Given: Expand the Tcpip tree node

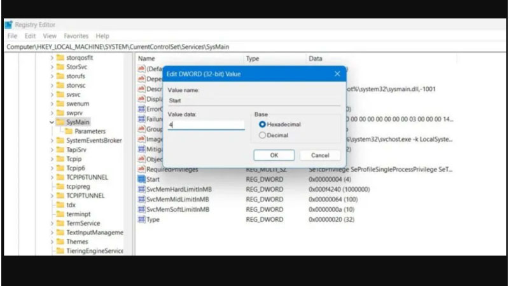Looking at the screenshot, I should [x=52, y=159].
